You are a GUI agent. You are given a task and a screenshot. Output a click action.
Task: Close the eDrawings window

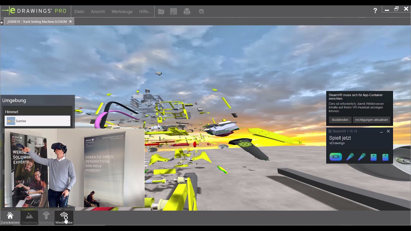(x=406, y=9)
